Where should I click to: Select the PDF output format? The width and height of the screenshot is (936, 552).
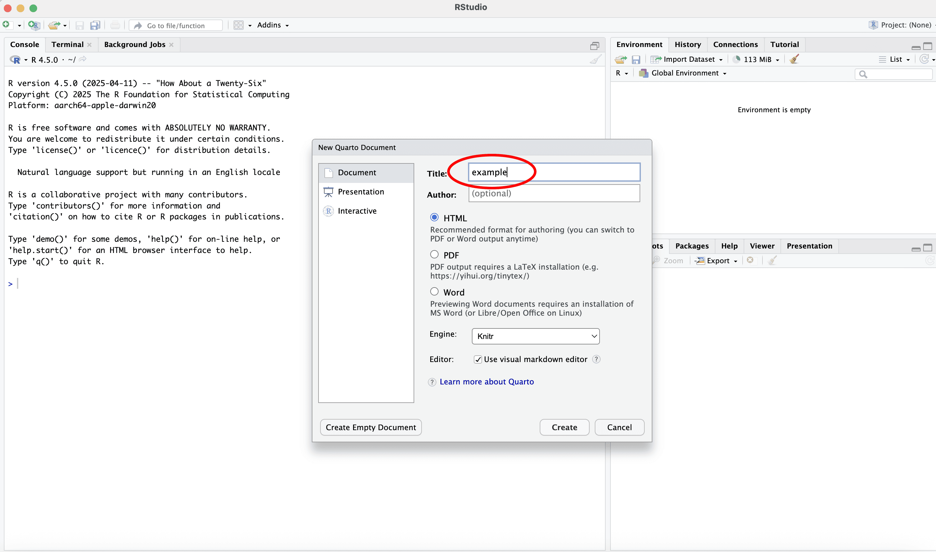(434, 255)
